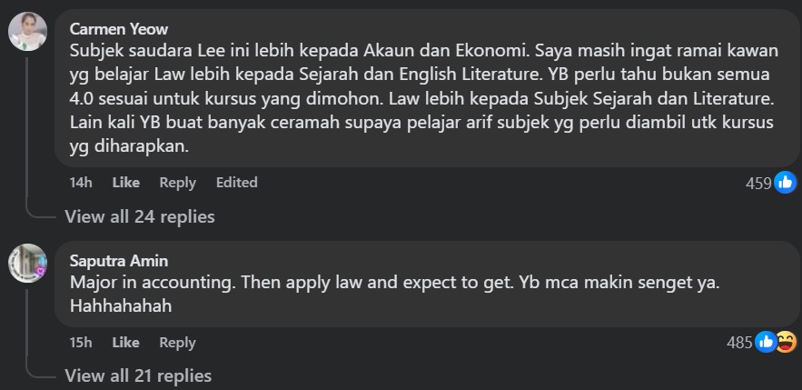The image size is (802, 390).
Task: Click the blue like reaction icon beside 485
Action: [x=766, y=342]
